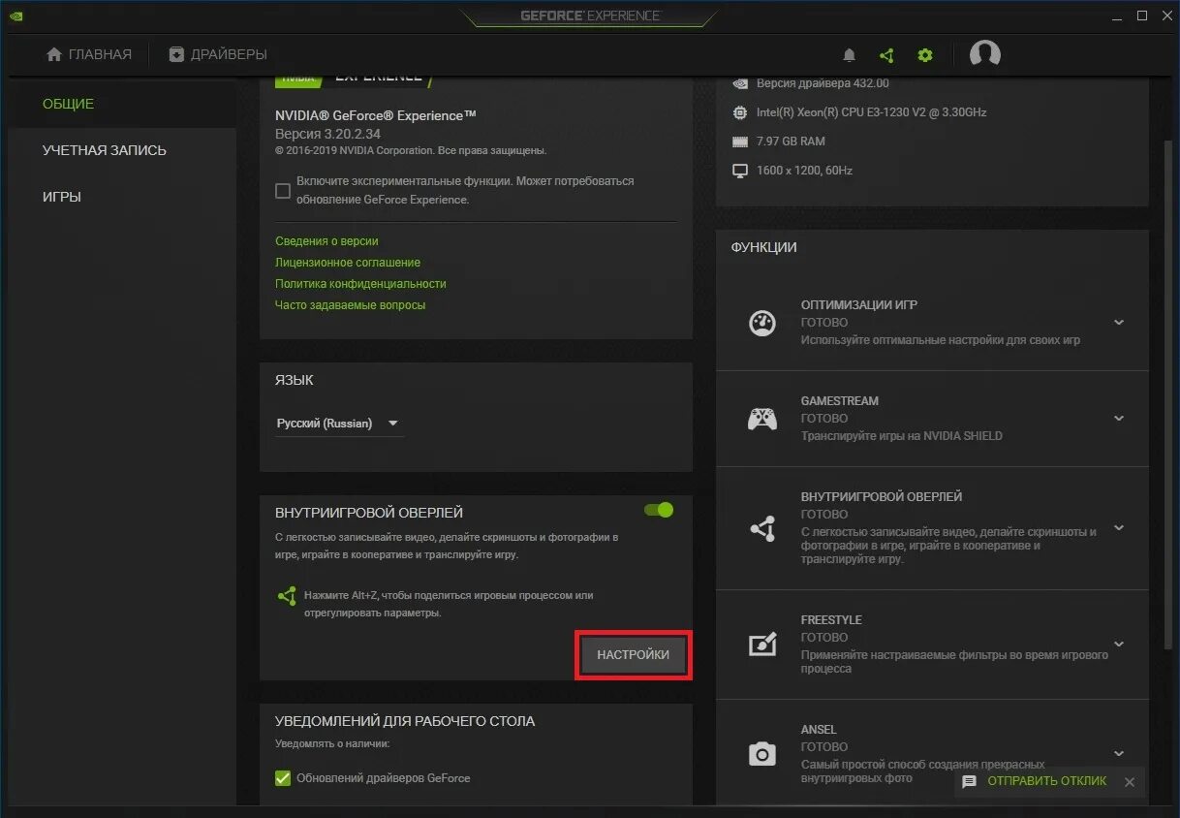This screenshot has height=818, width=1180.
Task: Click the home icon next to ГЛАВНАЯ
Action: point(54,54)
